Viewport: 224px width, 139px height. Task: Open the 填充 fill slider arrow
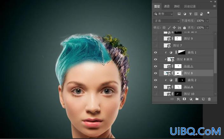click(207, 28)
